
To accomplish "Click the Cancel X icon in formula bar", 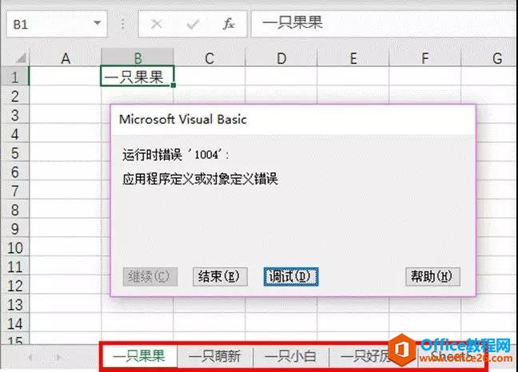I will point(156,24).
